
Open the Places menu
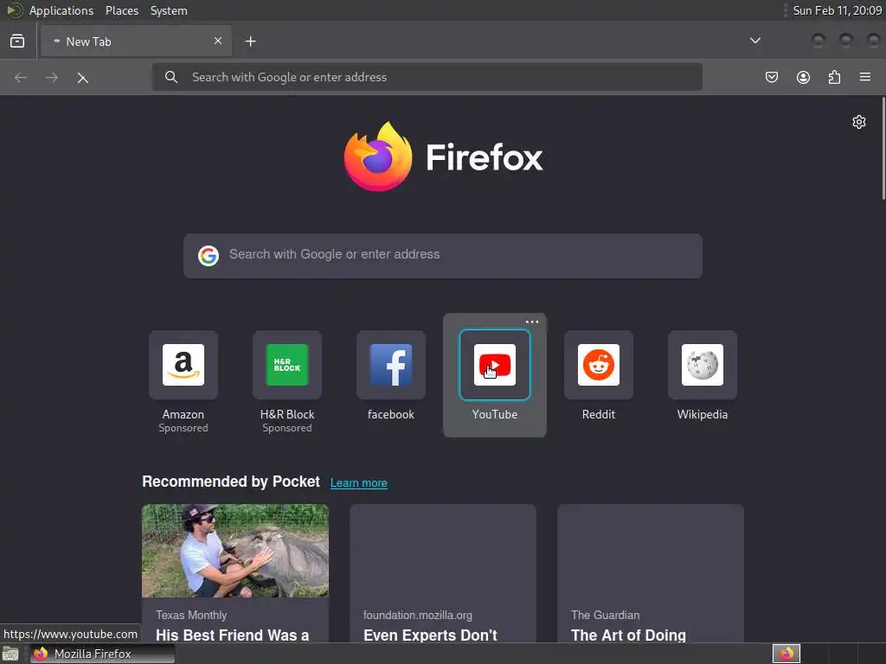click(122, 10)
